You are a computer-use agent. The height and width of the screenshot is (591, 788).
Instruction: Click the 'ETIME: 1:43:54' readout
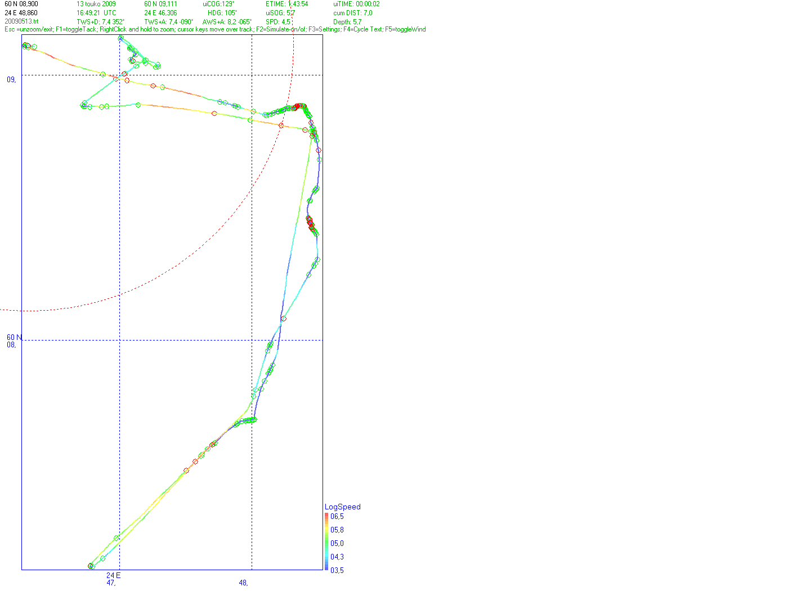pyautogui.click(x=287, y=4)
